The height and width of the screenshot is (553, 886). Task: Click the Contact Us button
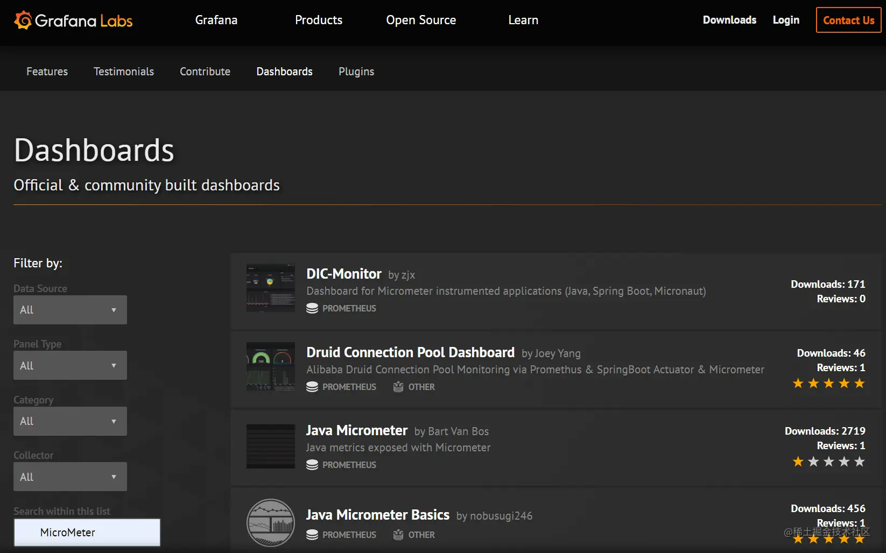849,20
